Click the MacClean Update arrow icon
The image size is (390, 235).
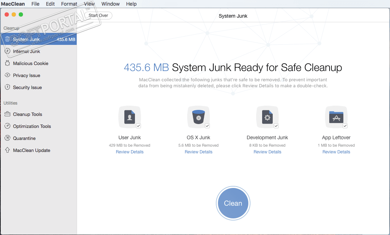pos(7,150)
